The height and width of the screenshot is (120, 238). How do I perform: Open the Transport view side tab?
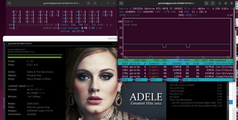pyautogui.click(x=228, y=104)
